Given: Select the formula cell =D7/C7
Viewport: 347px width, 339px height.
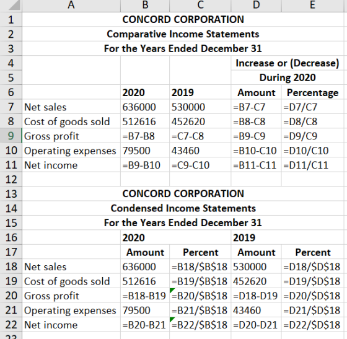Looking at the screenshot, I should click(x=312, y=107).
